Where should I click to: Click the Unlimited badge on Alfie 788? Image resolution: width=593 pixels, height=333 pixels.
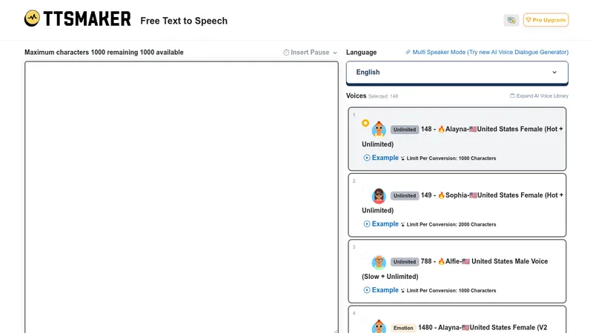(404, 262)
